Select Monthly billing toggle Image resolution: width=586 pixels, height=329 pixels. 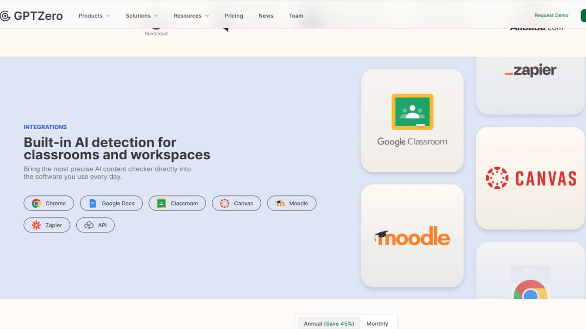[x=377, y=323]
